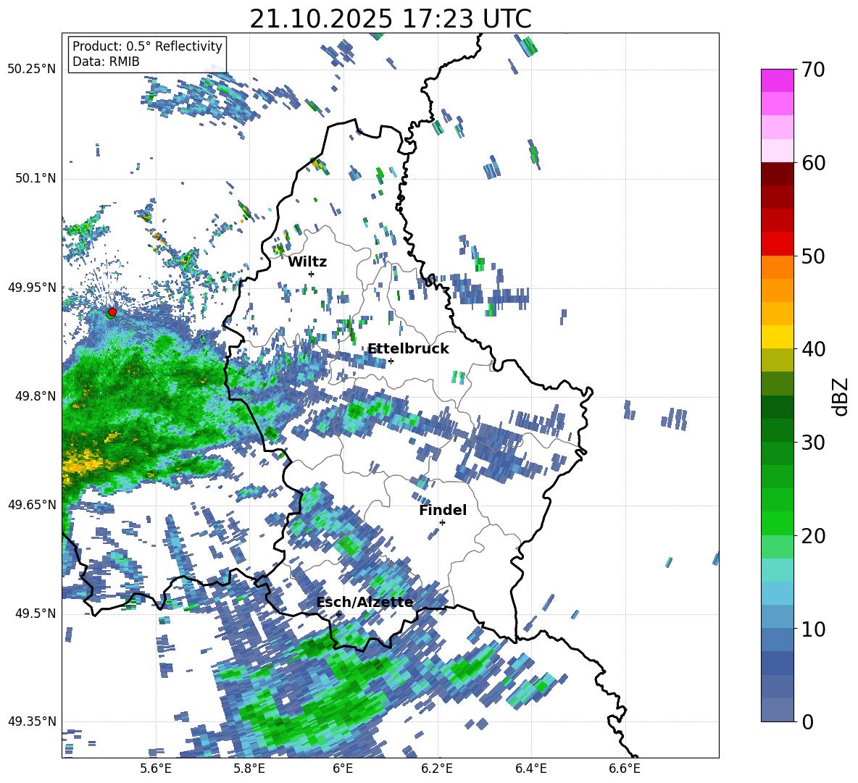Click the Data: RMIB text
The width and height of the screenshot is (858, 783).
click(x=106, y=62)
